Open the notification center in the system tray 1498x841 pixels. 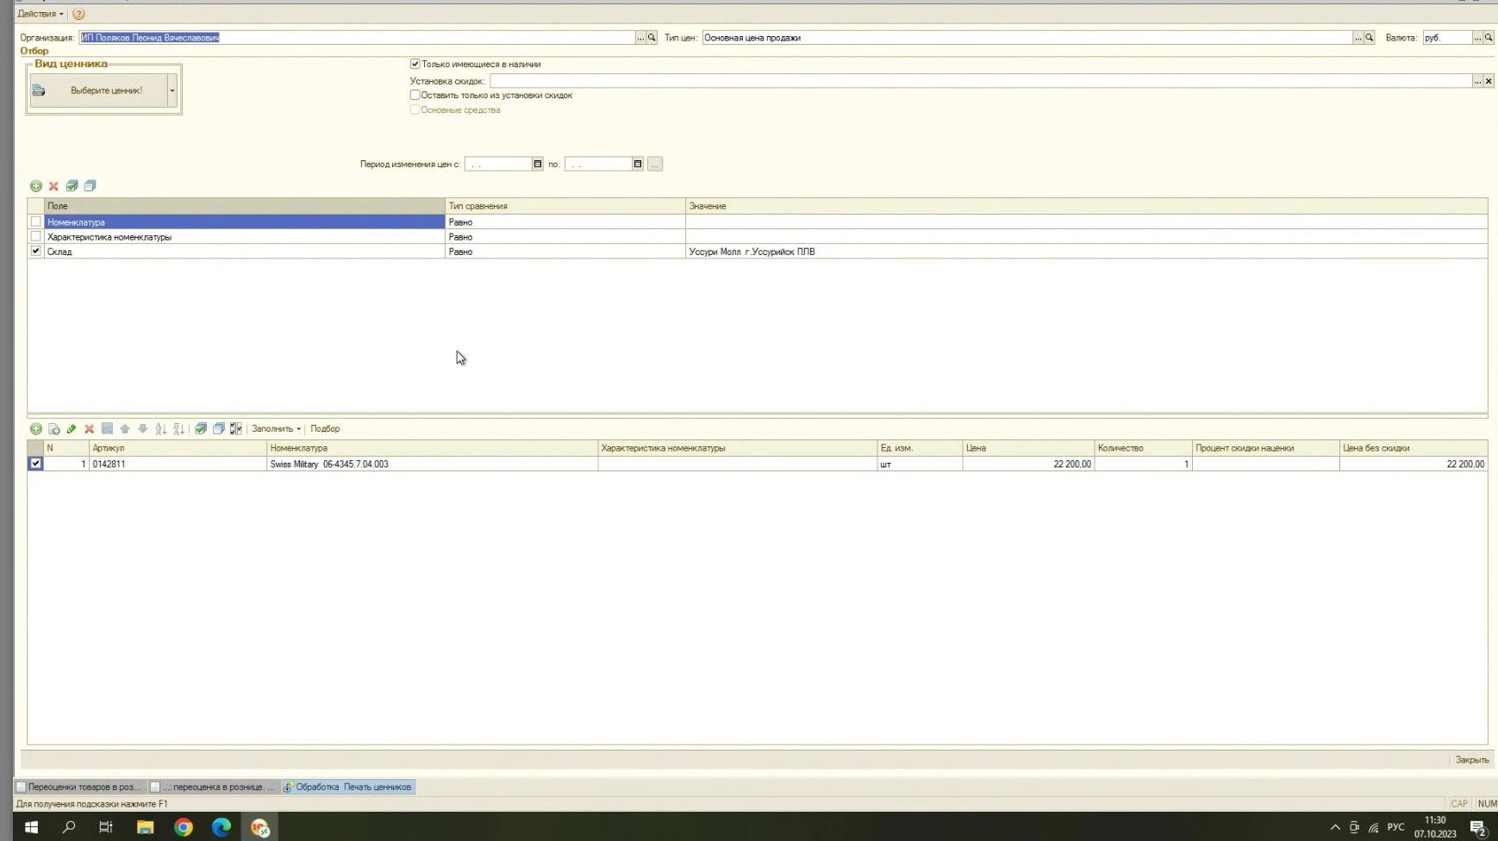pyautogui.click(x=1477, y=827)
